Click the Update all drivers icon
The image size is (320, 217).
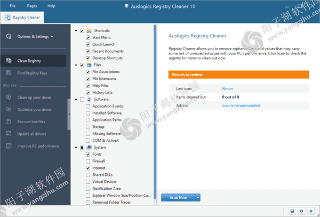click(9, 134)
